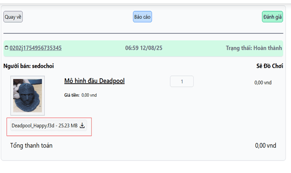Open order link 0202j1754956735345

(35, 48)
